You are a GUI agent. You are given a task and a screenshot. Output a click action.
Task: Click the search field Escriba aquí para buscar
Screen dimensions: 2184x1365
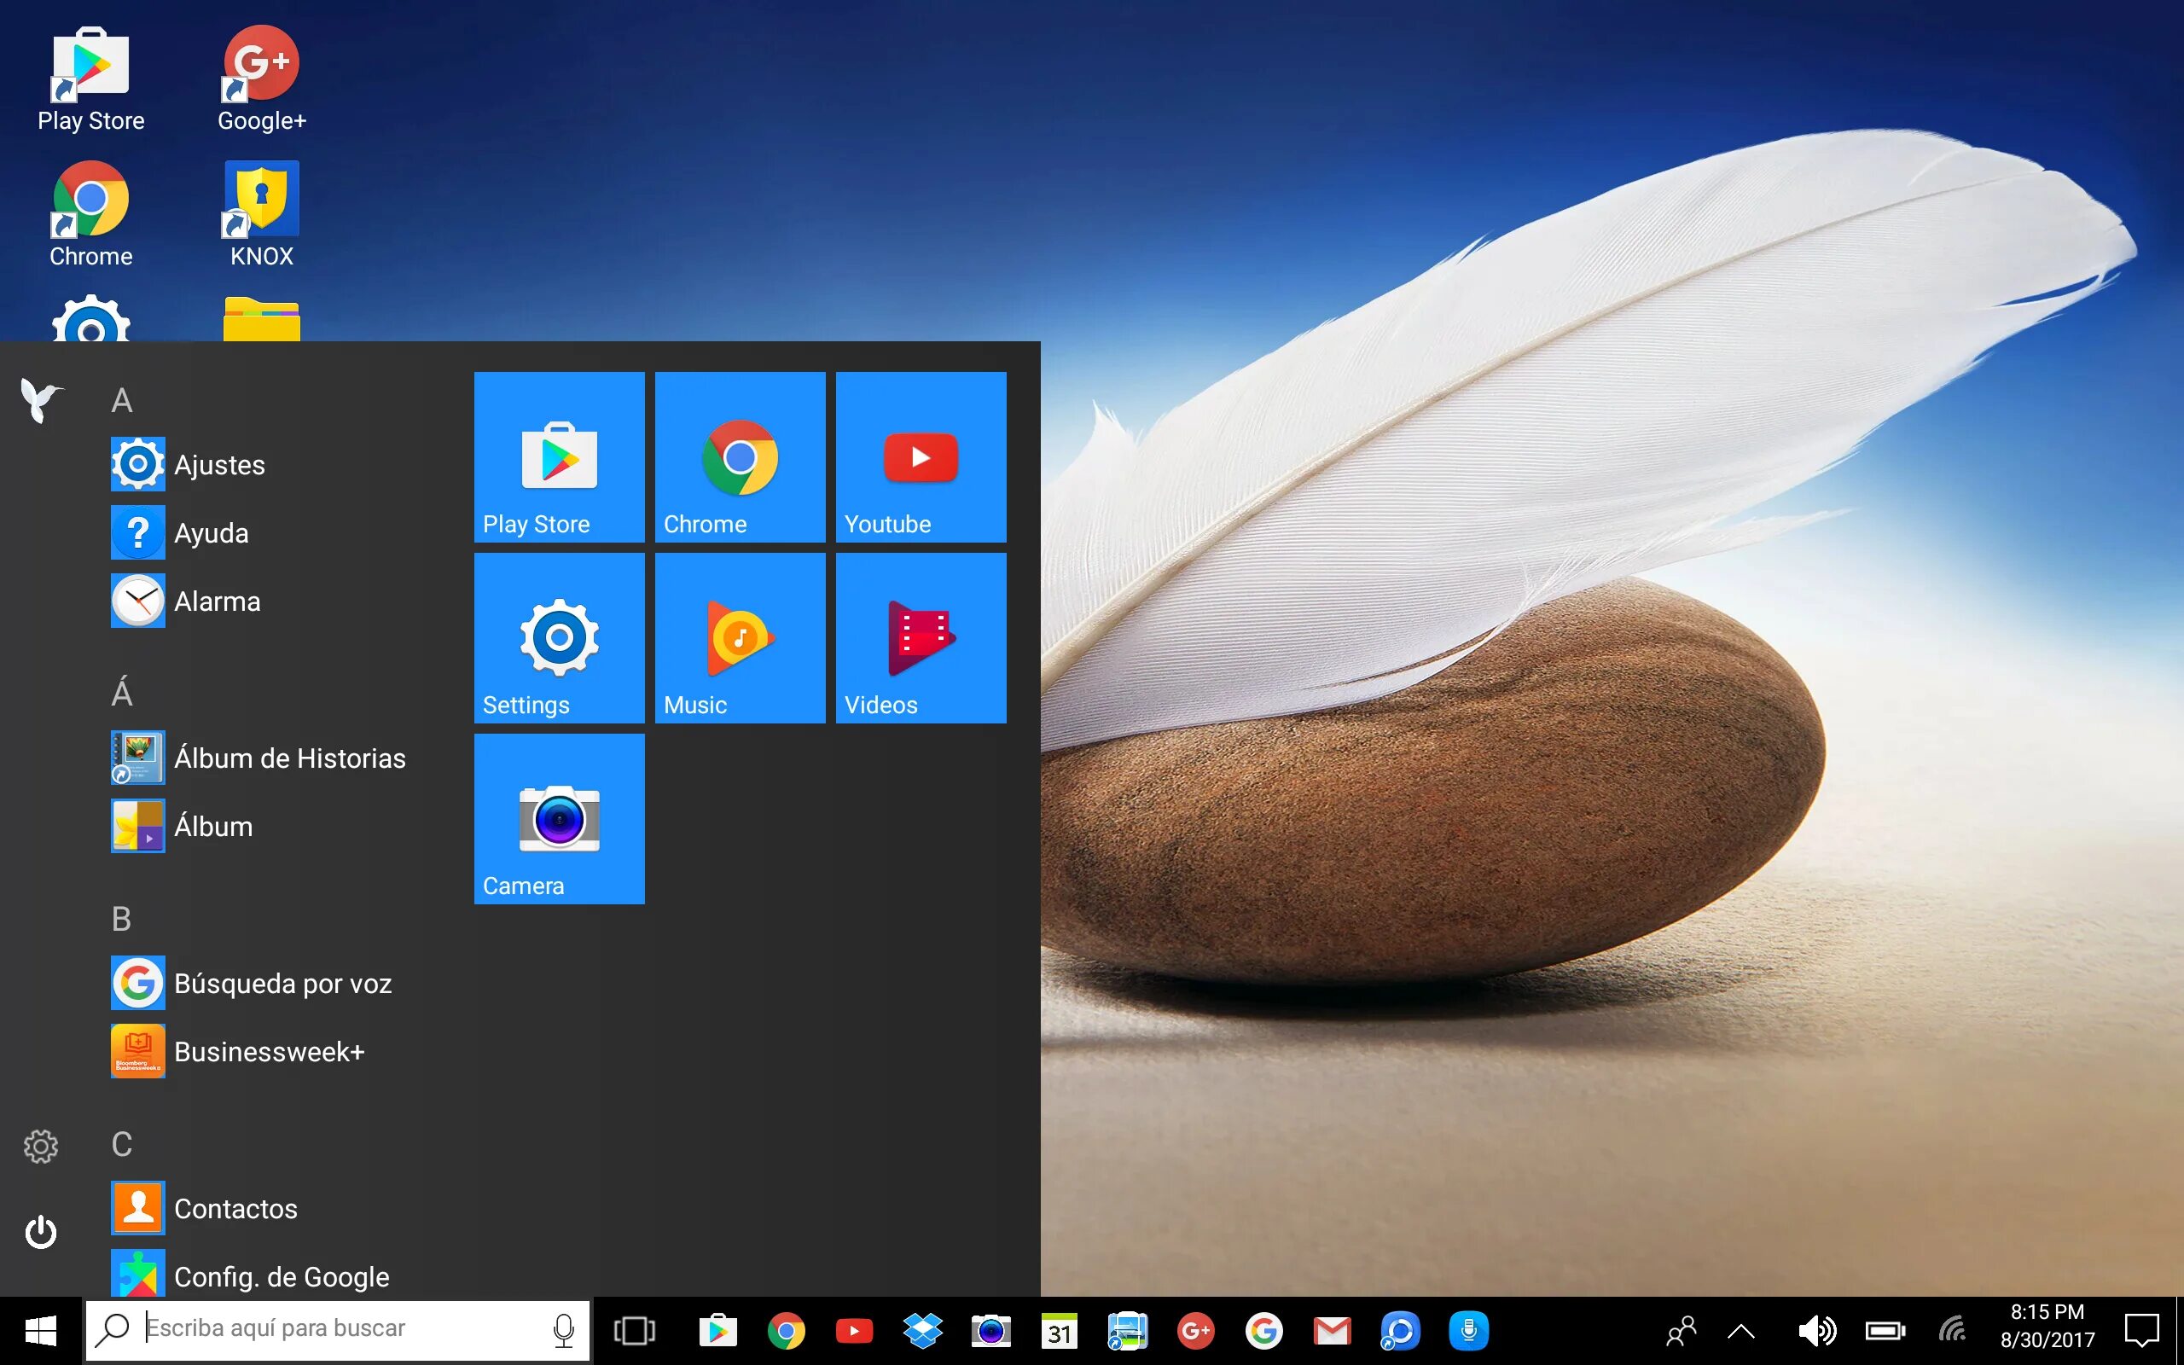(x=343, y=1329)
